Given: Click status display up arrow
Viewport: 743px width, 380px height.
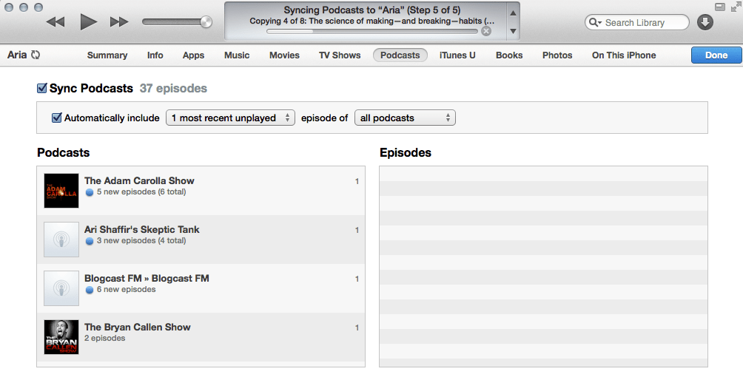Looking at the screenshot, I should pyautogui.click(x=513, y=13).
